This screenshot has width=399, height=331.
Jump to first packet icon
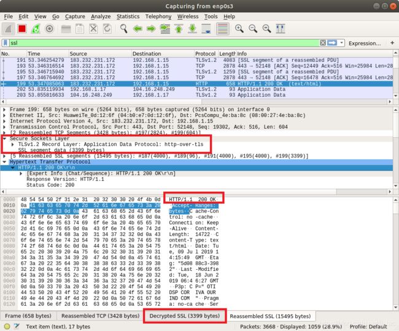pyautogui.click(x=179, y=29)
